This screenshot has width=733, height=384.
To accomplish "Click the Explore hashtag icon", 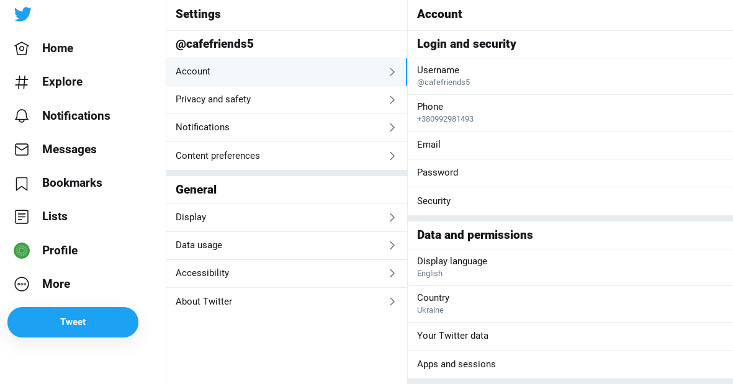I will point(22,82).
